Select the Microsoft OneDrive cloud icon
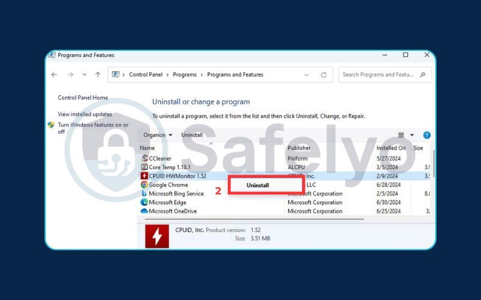 [144, 211]
